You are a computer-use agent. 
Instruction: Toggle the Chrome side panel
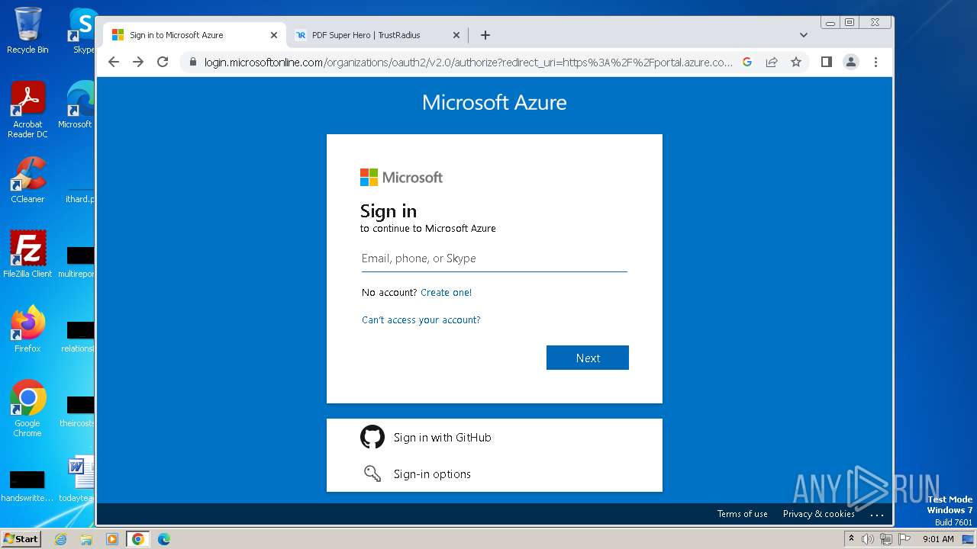pyautogui.click(x=826, y=62)
